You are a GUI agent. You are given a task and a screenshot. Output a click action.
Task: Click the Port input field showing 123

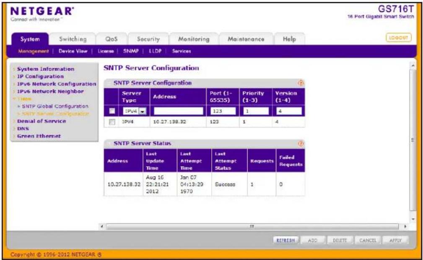coord(223,111)
